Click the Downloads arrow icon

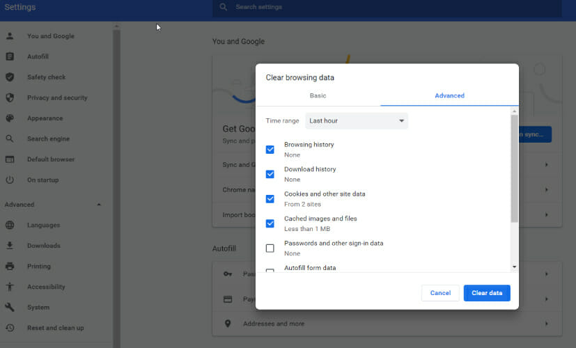pos(10,246)
